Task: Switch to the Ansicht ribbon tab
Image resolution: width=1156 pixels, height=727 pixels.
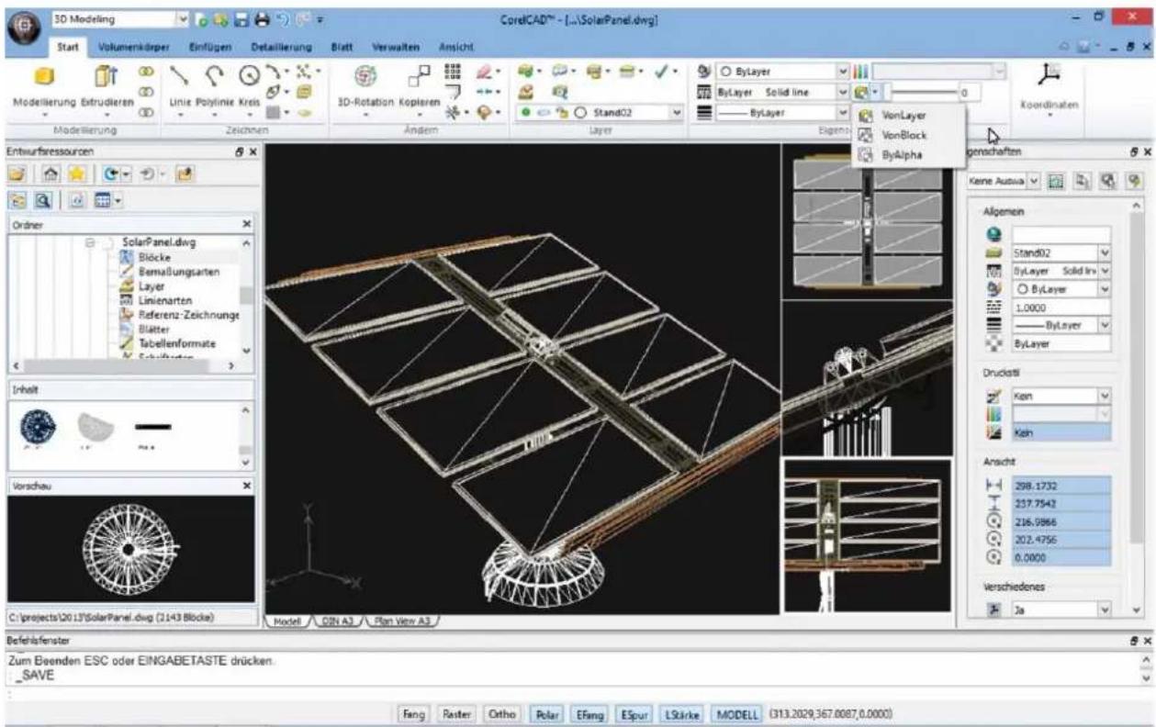Action: point(455,45)
